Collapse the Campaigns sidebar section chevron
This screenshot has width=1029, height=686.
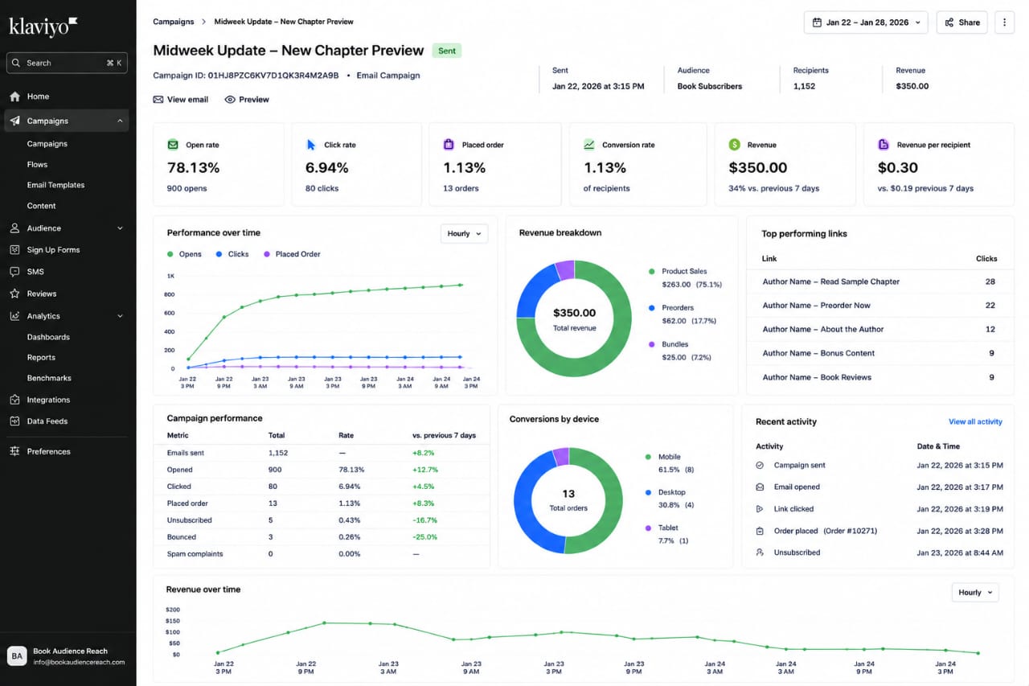(121, 121)
